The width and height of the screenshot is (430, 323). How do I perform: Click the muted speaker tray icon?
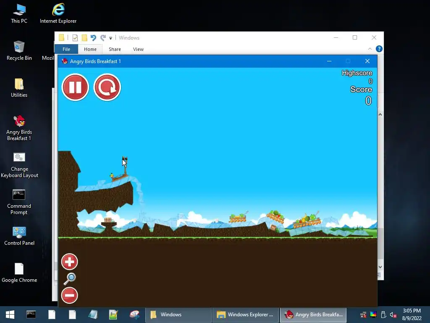pyautogui.click(x=393, y=315)
